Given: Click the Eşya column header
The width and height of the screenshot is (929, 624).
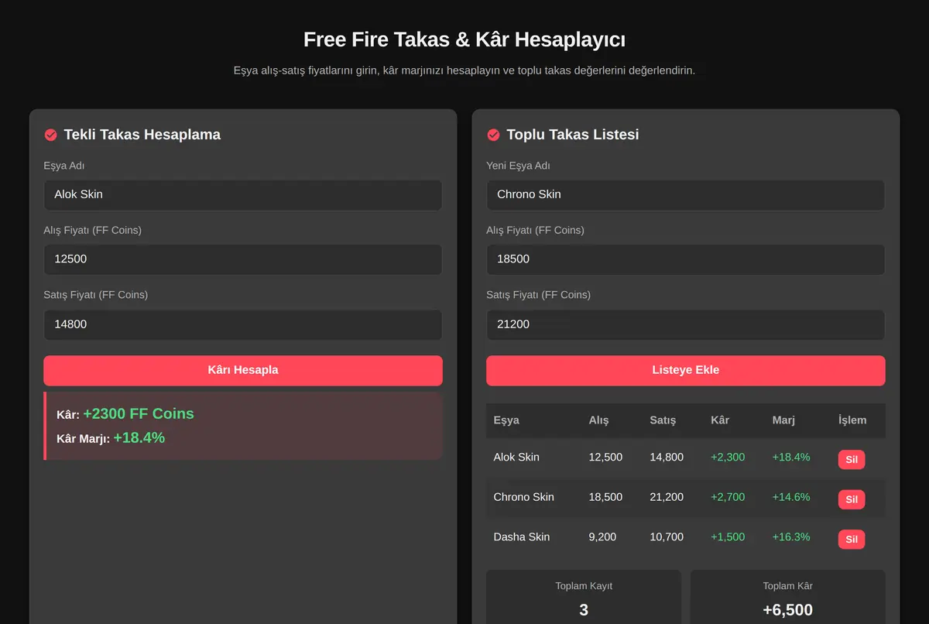Looking at the screenshot, I should click(506, 420).
